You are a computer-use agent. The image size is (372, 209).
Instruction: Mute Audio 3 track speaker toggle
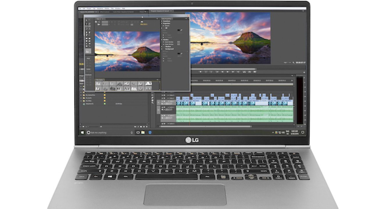click(162, 124)
